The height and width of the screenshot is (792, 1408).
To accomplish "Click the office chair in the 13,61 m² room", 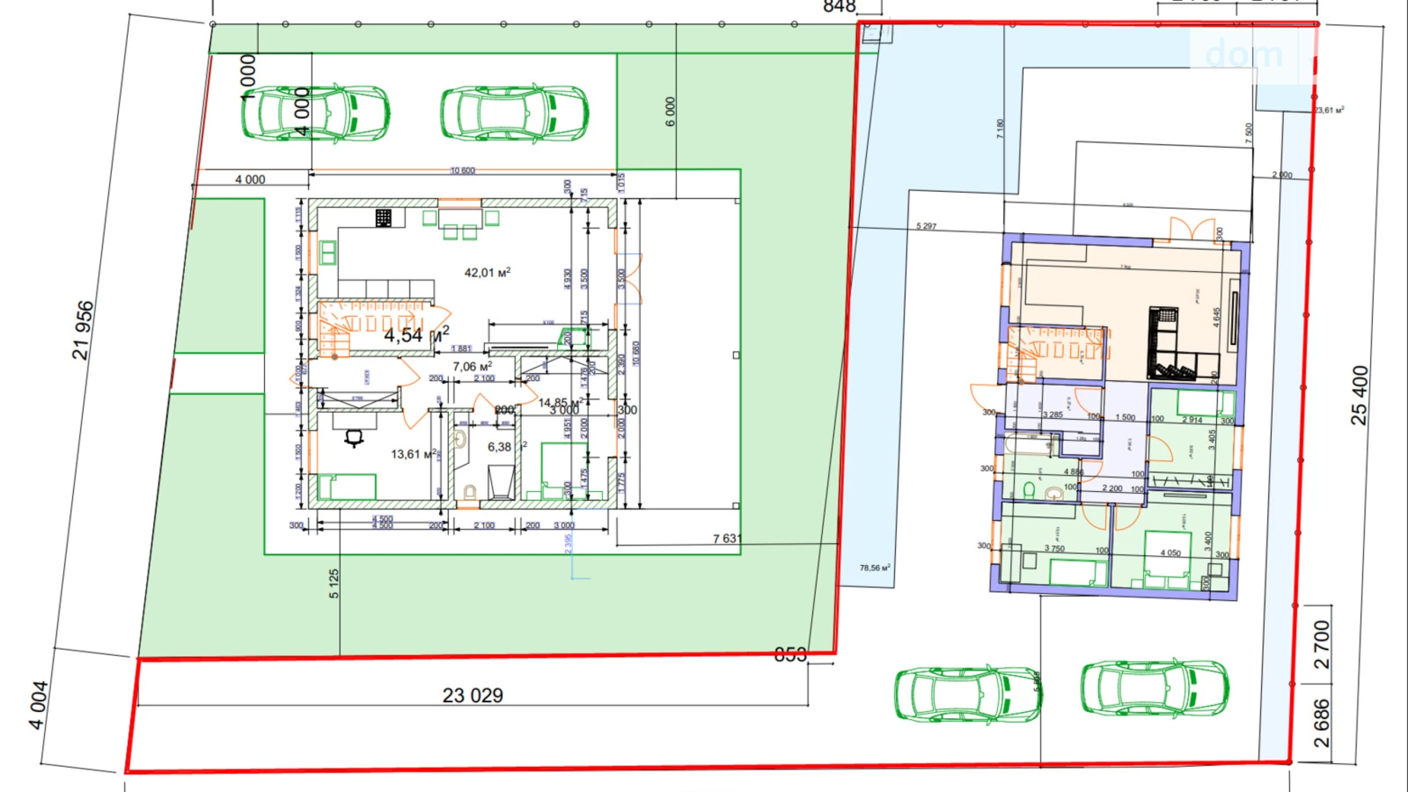I will pos(354,438).
